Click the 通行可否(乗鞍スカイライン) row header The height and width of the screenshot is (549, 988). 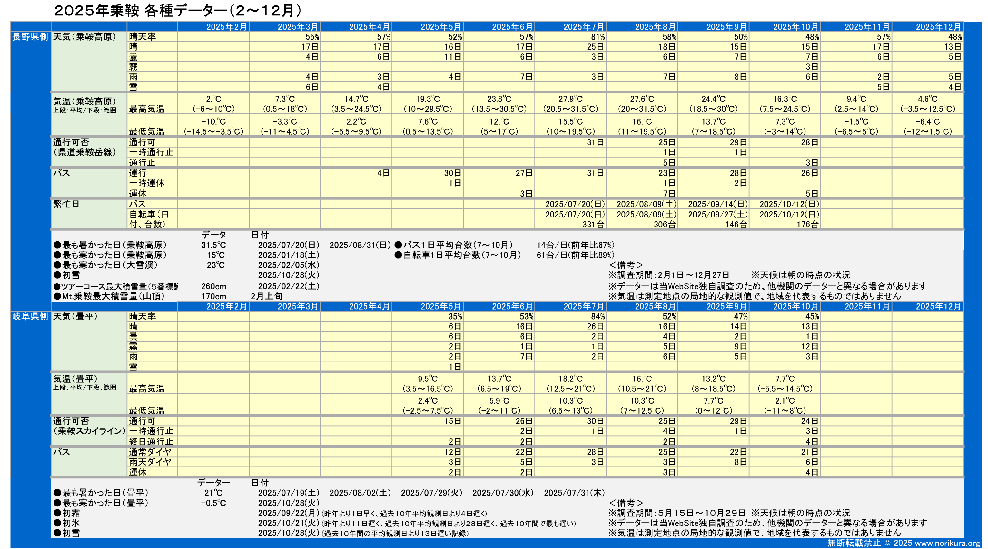[89, 426]
